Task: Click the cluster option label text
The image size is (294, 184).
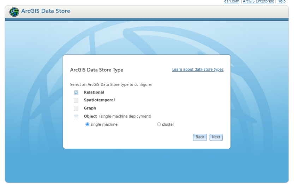Action: pos(168,124)
